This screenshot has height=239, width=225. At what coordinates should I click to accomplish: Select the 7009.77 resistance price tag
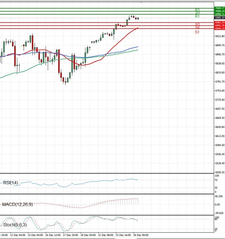219,8
